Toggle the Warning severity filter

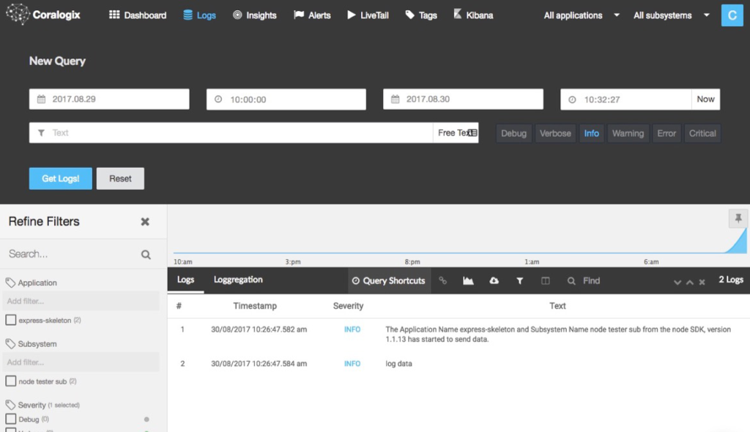click(x=628, y=133)
